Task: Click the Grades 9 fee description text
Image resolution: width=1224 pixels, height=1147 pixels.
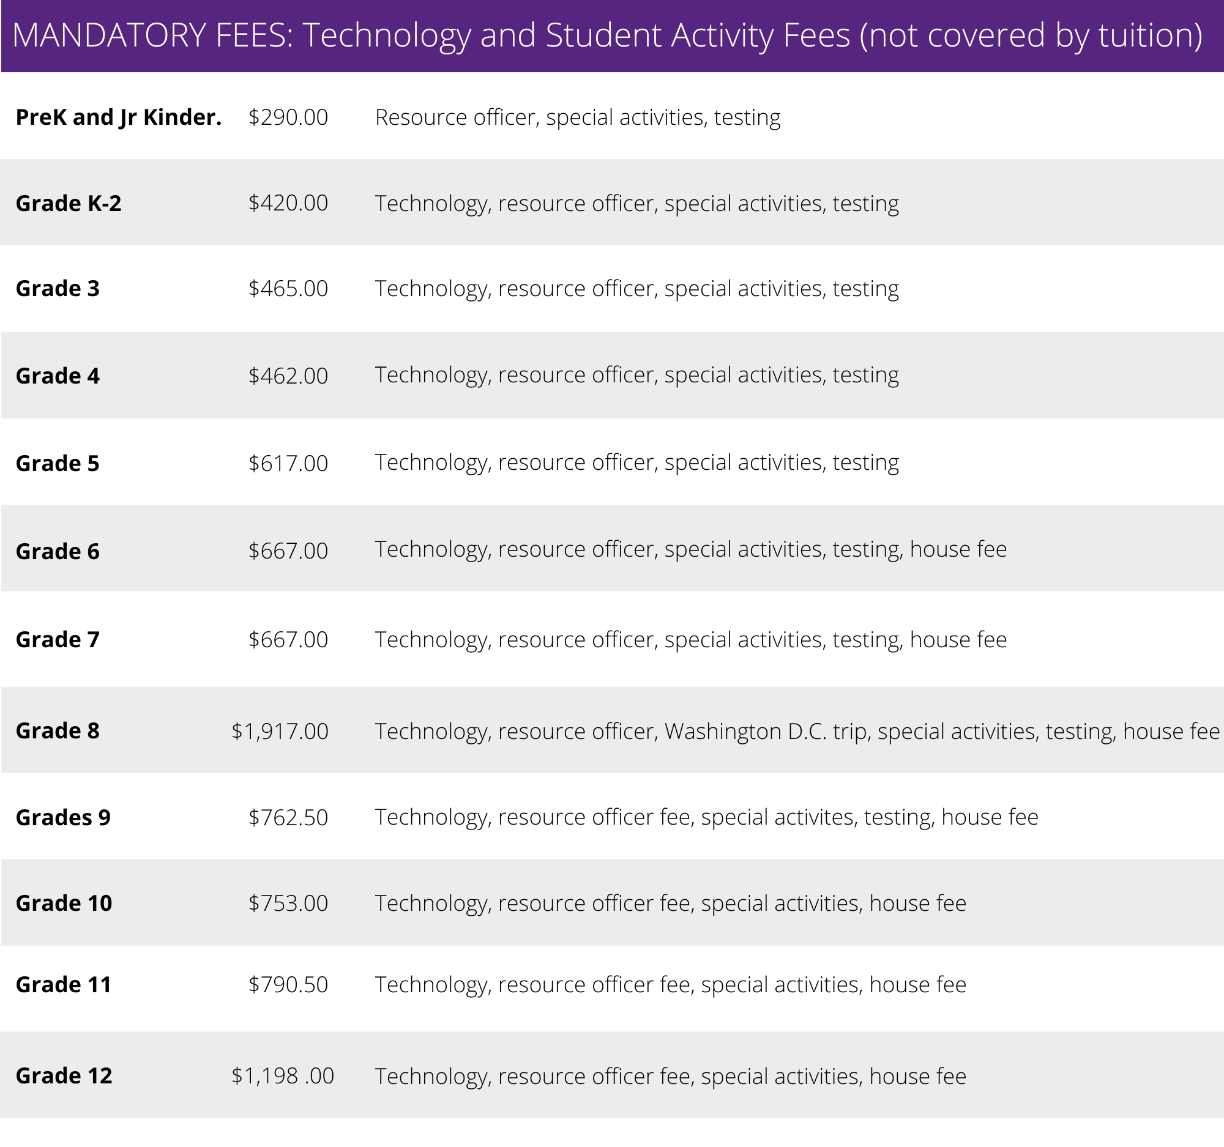Action: [707, 817]
